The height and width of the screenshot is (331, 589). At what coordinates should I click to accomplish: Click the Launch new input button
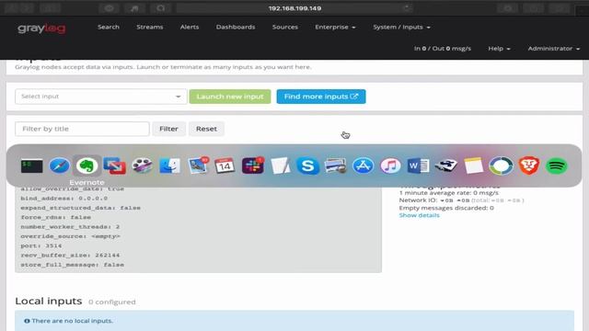click(x=230, y=97)
